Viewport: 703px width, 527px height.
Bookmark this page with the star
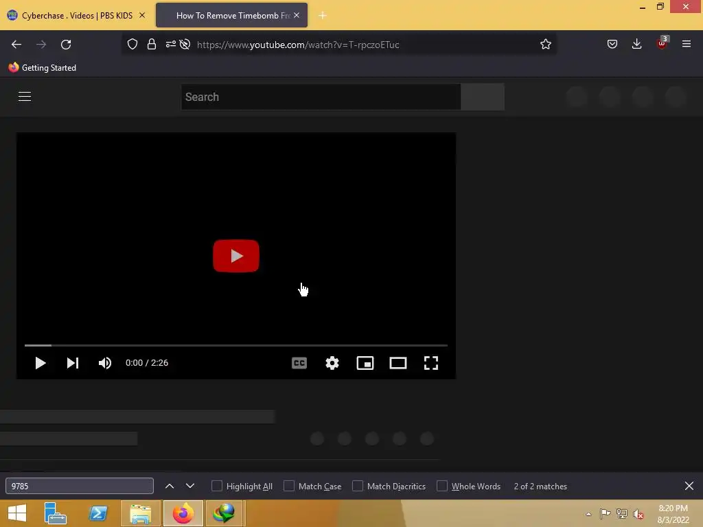pyautogui.click(x=545, y=45)
